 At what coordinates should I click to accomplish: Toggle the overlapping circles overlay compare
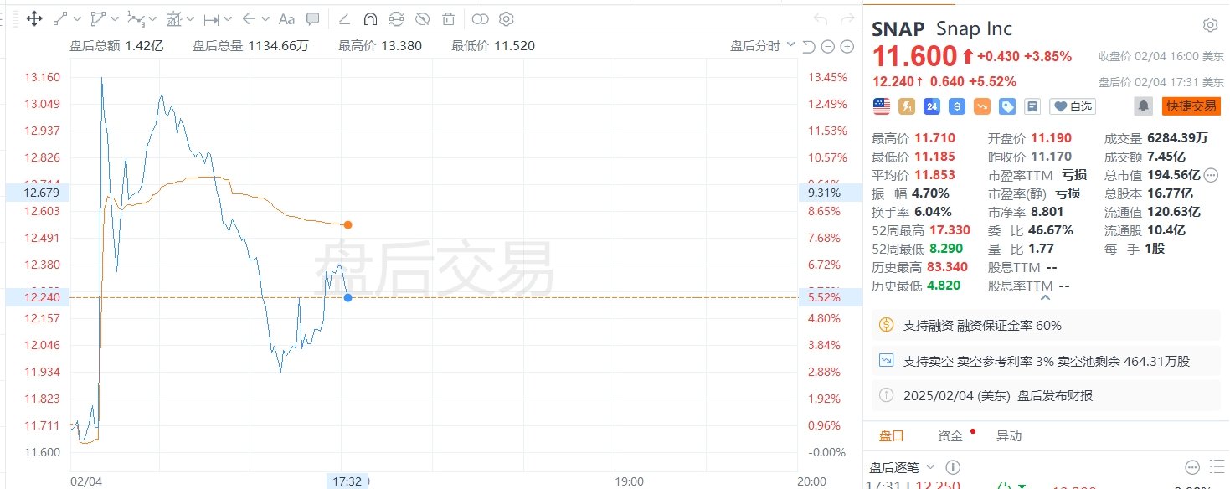(480, 18)
